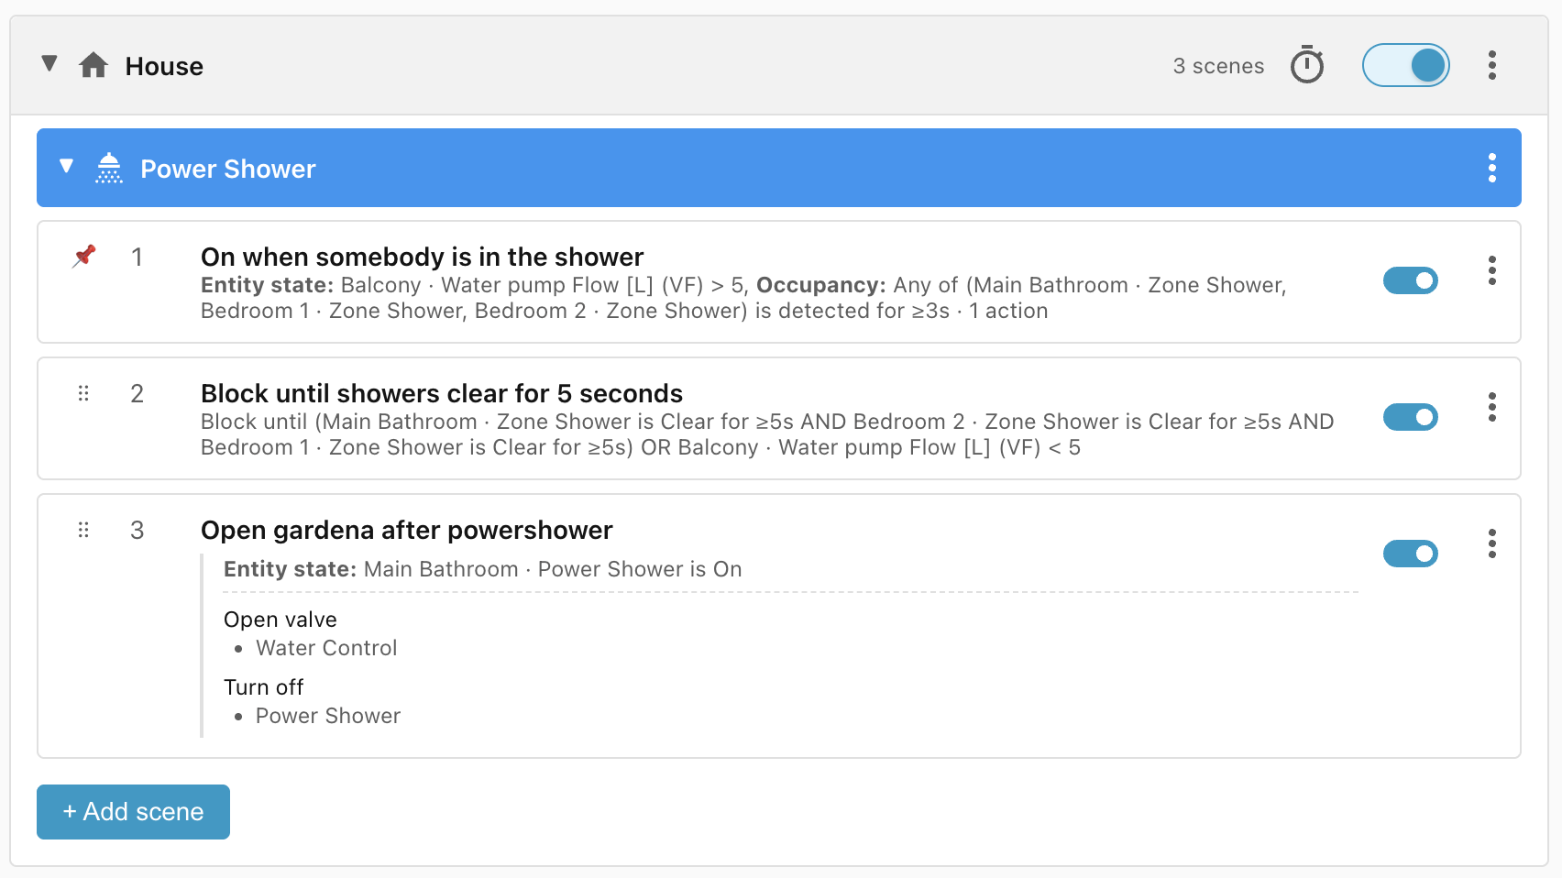Click the Add scene button
This screenshot has height=878, width=1562.
point(133,812)
